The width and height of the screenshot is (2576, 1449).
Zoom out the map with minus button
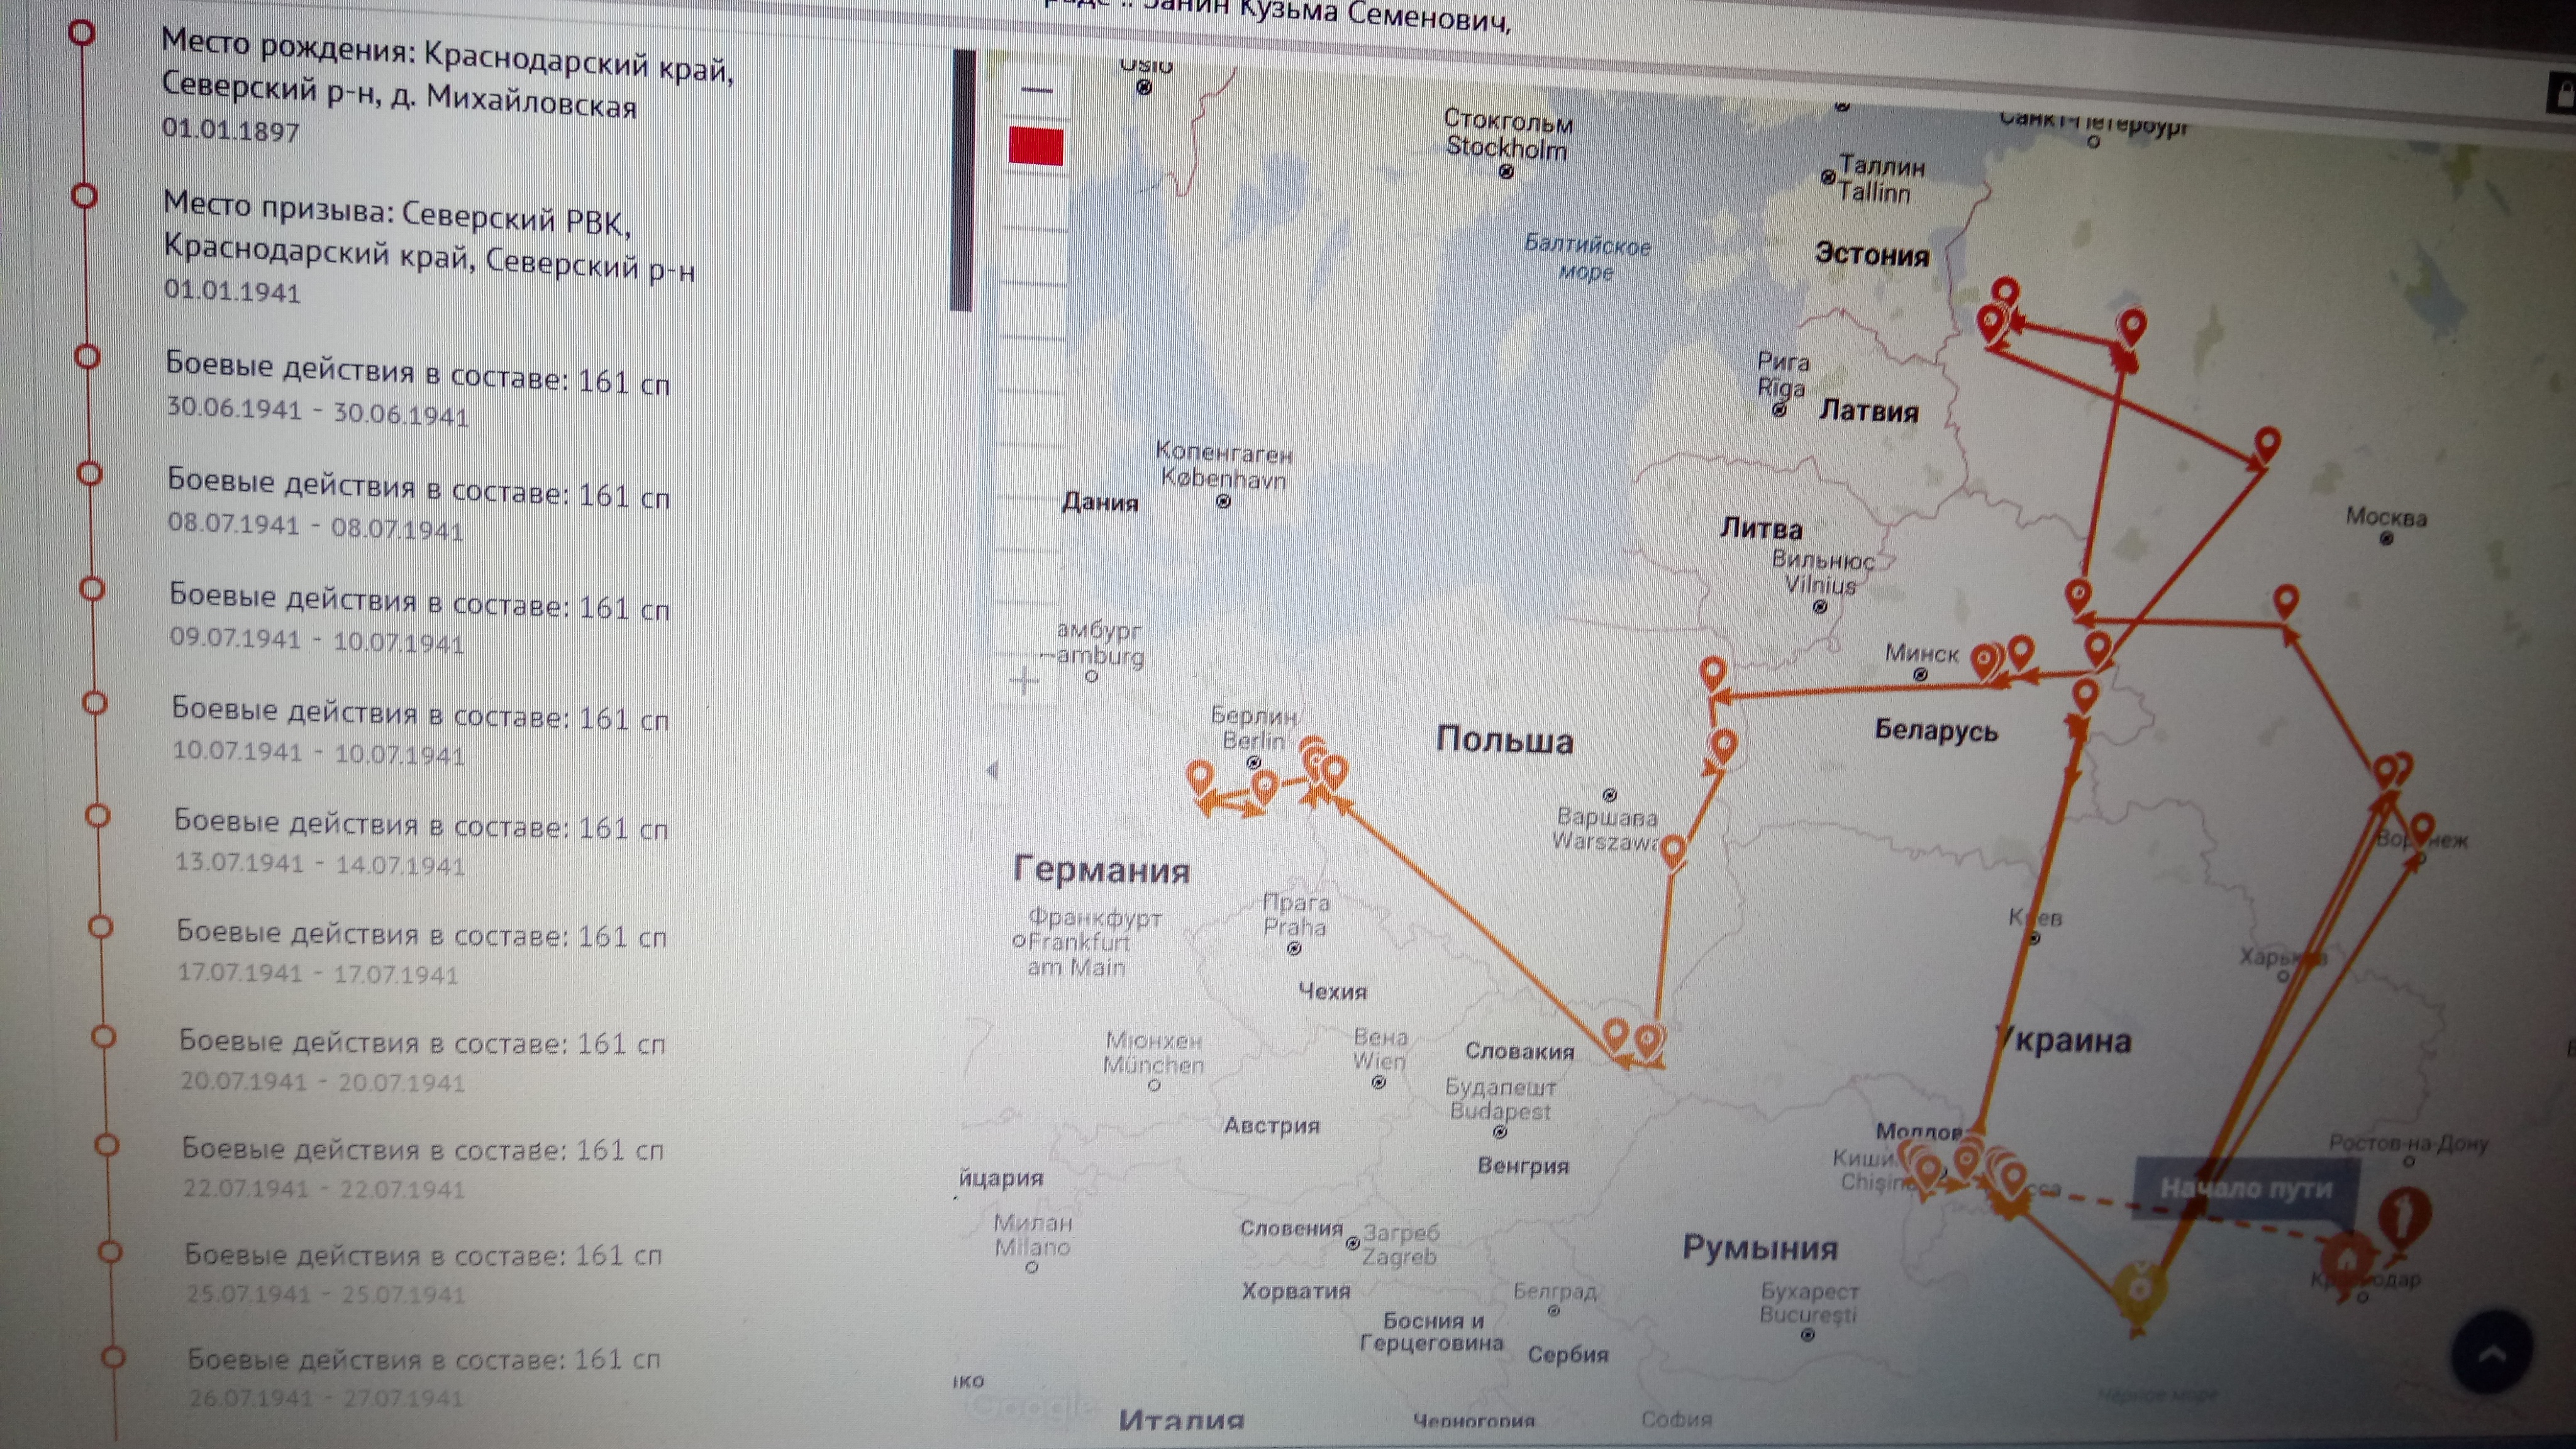(1037, 91)
